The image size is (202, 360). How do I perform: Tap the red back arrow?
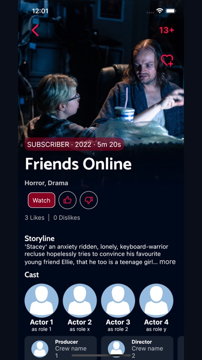pyautogui.click(x=35, y=30)
